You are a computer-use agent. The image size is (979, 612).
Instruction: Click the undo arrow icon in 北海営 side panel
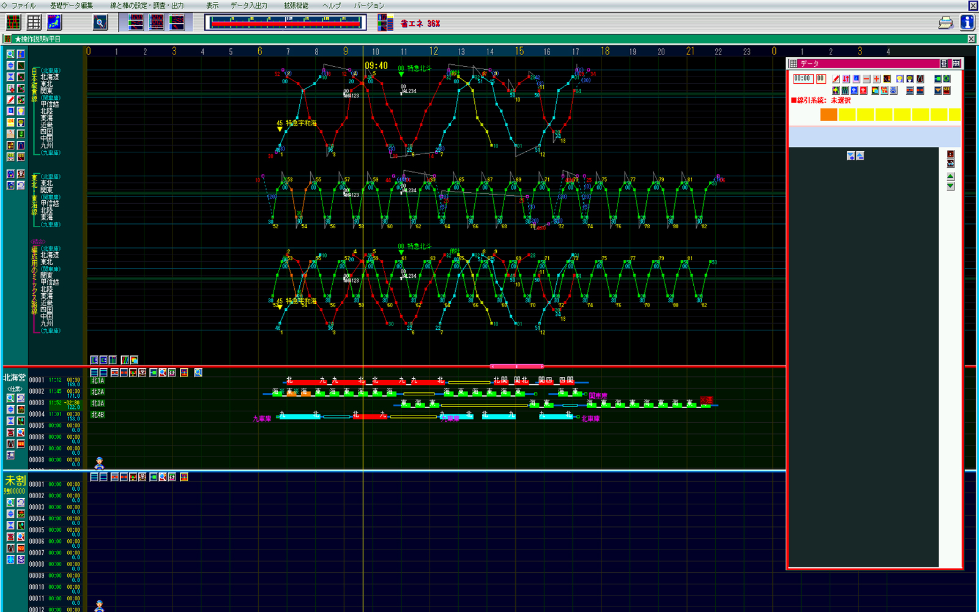pyautogui.click(x=21, y=398)
